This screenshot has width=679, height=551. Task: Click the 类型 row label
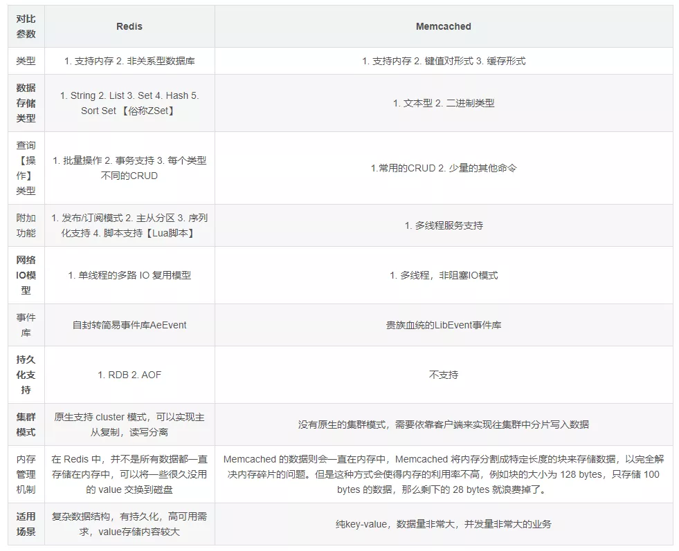(26, 61)
